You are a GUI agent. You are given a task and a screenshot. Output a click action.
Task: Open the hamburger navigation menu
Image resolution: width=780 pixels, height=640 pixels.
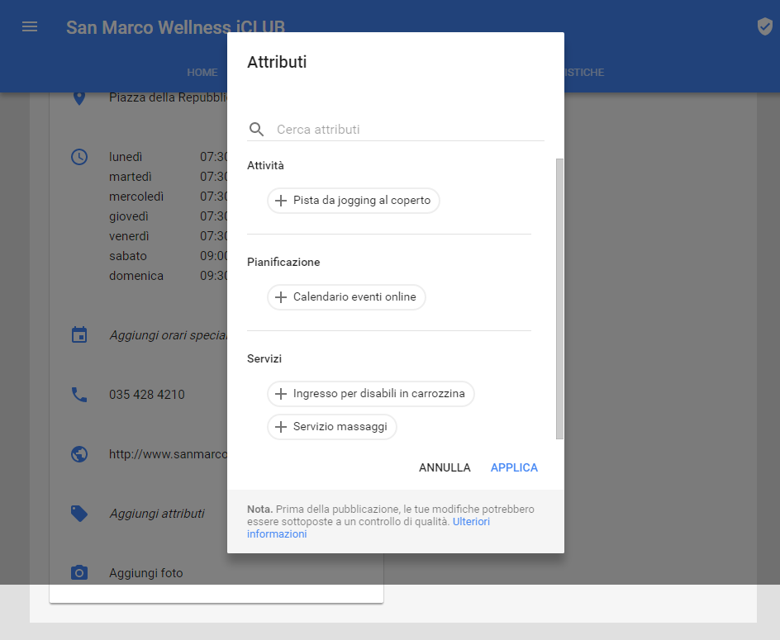click(30, 26)
